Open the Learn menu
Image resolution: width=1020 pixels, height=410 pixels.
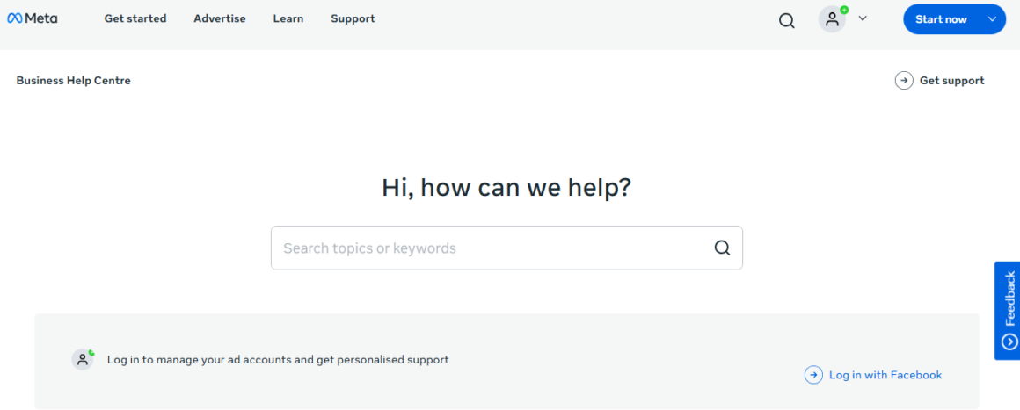tap(288, 18)
